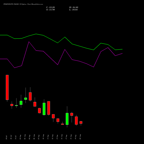Select the low value L: 10.05

(x=73, y=10)
